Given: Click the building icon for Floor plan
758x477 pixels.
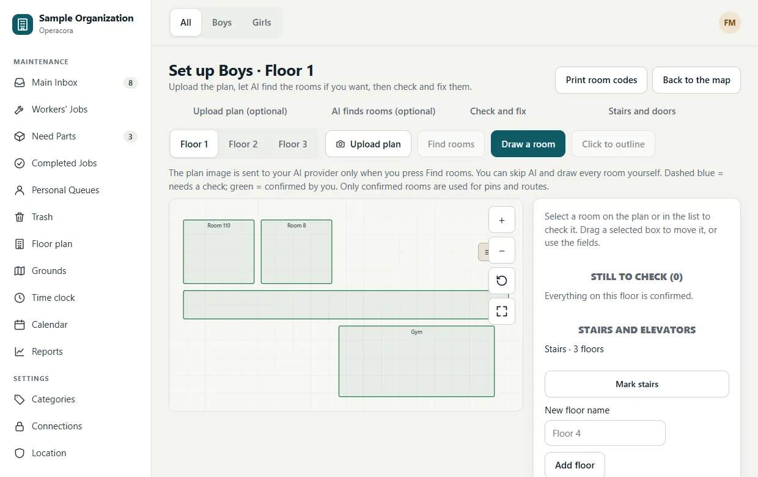Looking at the screenshot, I should [20, 244].
